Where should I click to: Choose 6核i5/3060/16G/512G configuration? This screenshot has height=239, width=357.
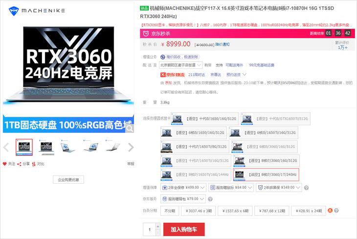coord(264,147)
